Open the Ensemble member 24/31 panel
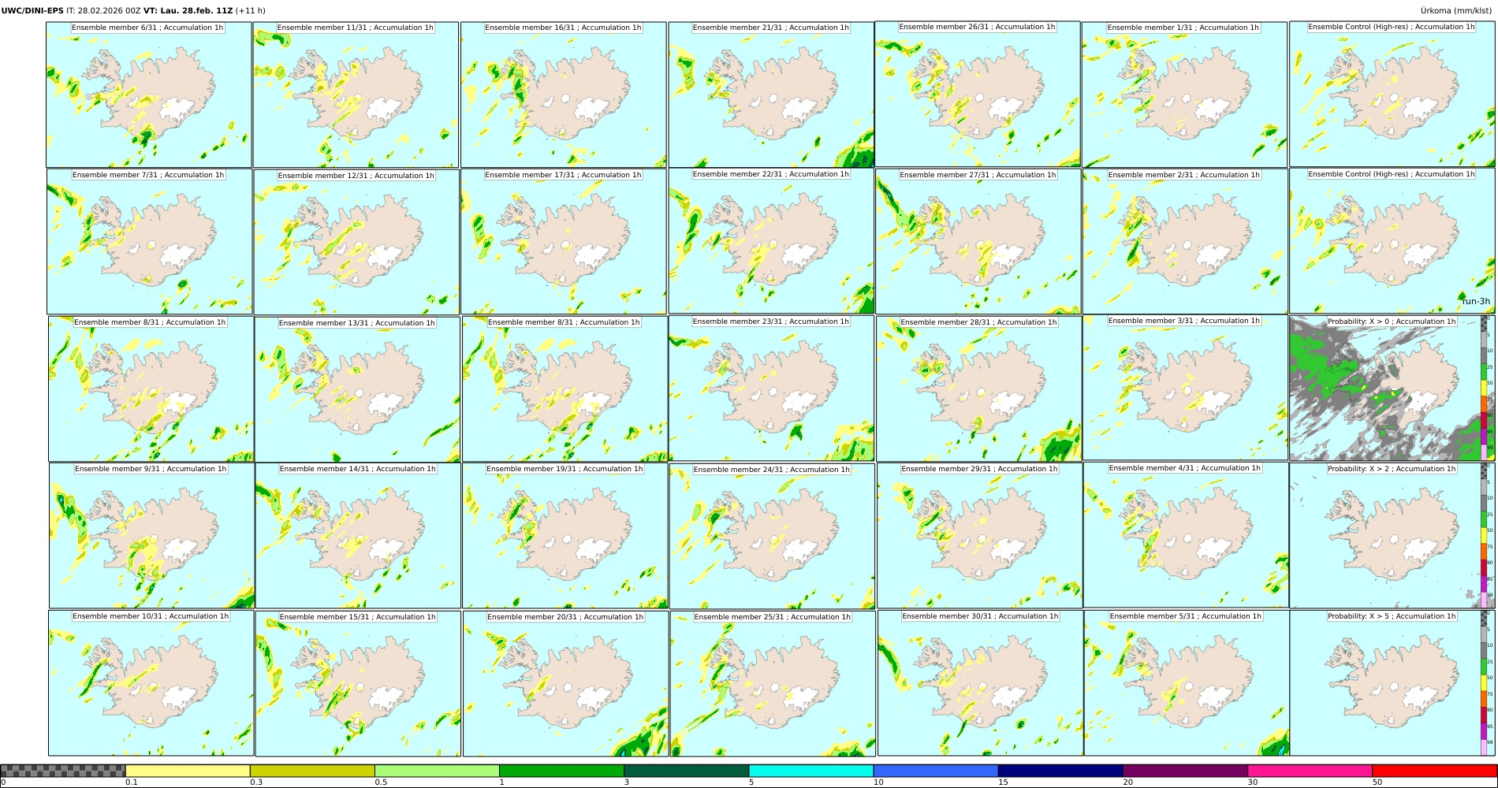This screenshot has height=788, width=1498. [x=772, y=537]
